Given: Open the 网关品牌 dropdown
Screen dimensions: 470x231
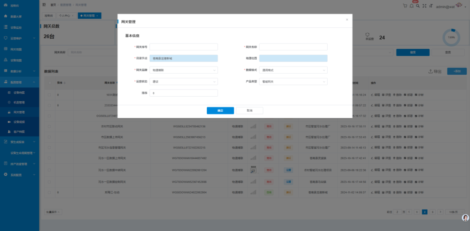Looking at the screenshot, I should tap(184, 70).
